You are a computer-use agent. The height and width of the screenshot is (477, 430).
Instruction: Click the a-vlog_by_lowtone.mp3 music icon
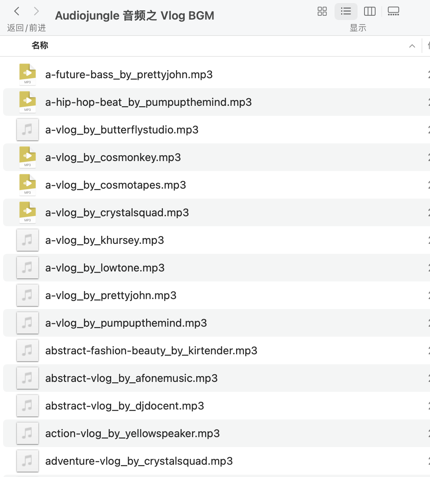pyautogui.click(x=28, y=268)
